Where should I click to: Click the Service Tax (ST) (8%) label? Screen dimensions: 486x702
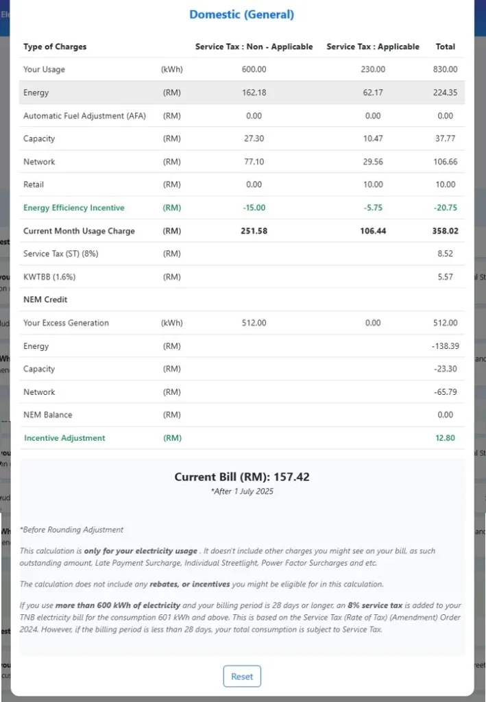pyautogui.click(x=61, y=254)
